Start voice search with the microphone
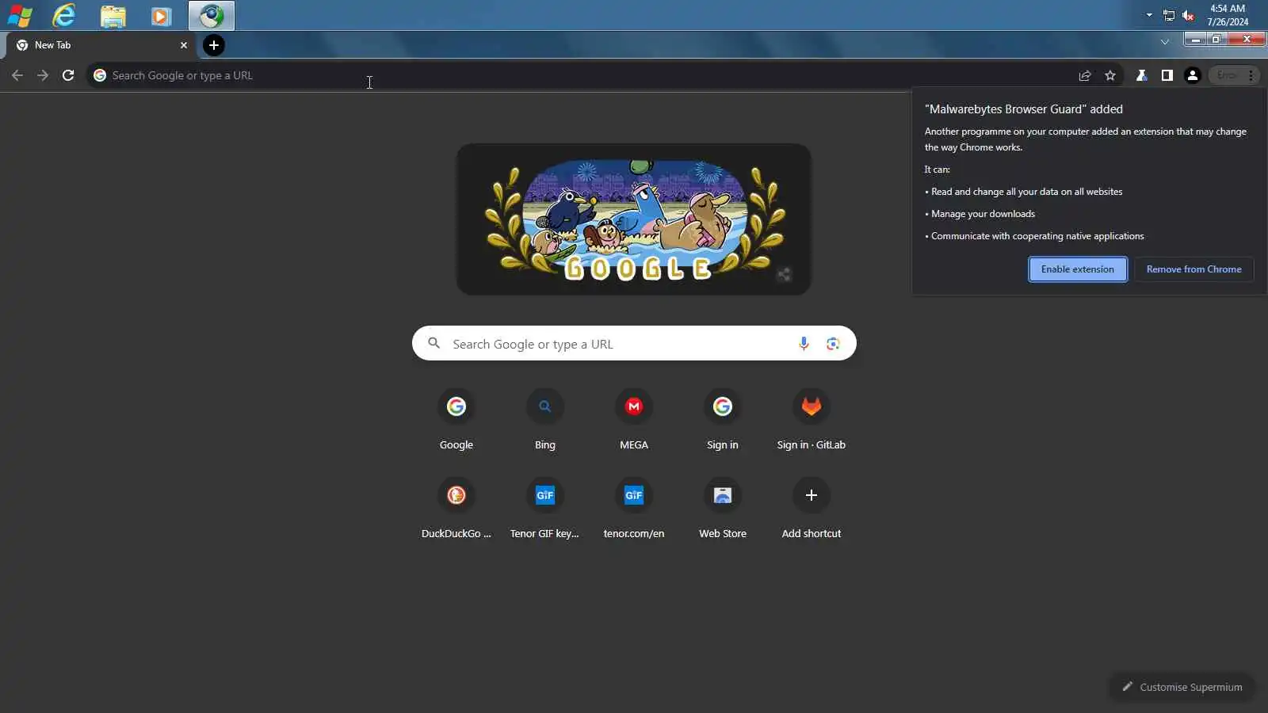The width and height of the screenshot is (1268, 713). (x=804, y=344)
